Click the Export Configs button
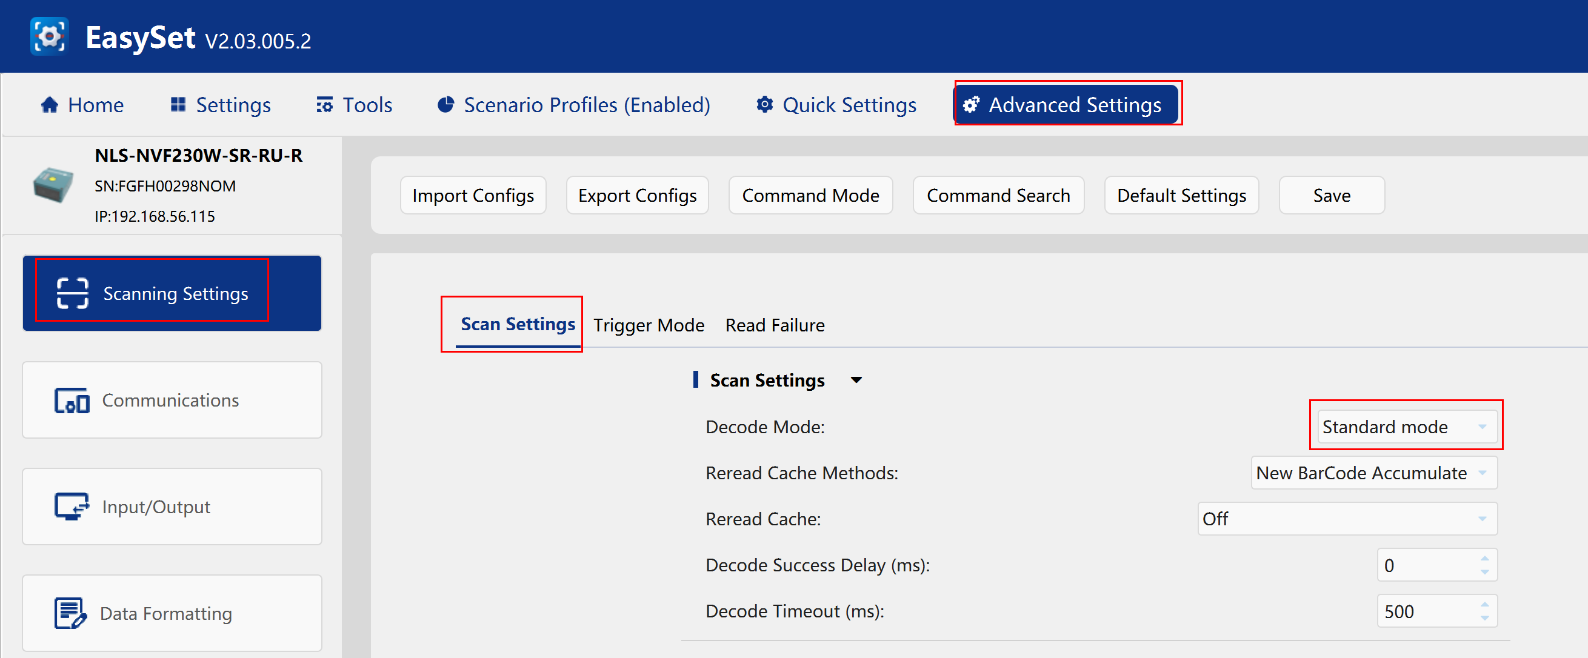The height and width of the screenshot is (658, 1588). click(x=638, y=195)
